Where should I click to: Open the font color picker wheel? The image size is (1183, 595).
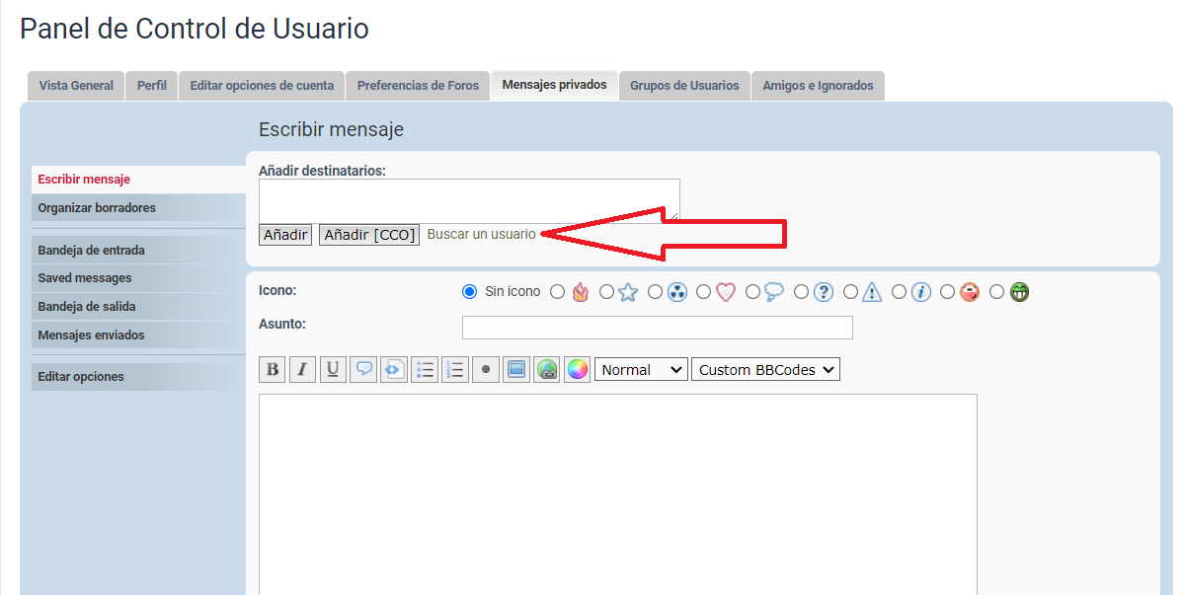(577, 370)
